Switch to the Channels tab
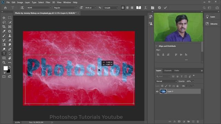Screen dimensions: 221x124 click(x=168, y=71)
